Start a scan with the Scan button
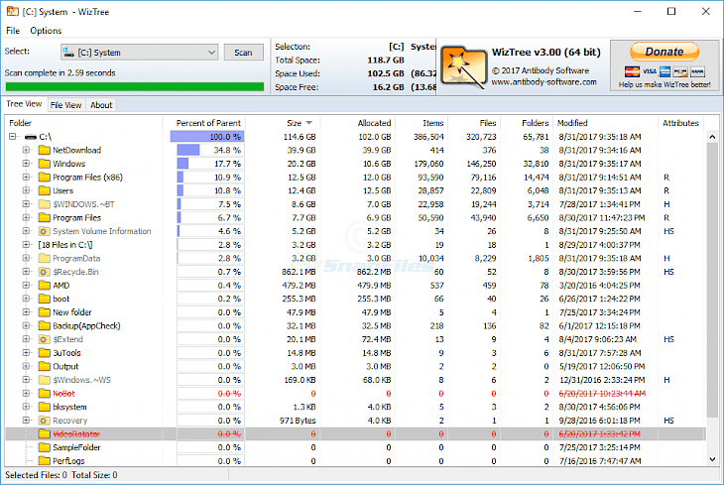 click(243, 53)
